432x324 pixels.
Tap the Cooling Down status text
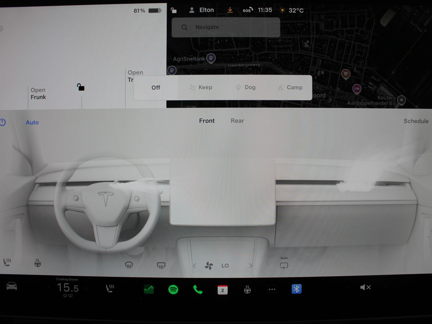click(x=67, y=279)
